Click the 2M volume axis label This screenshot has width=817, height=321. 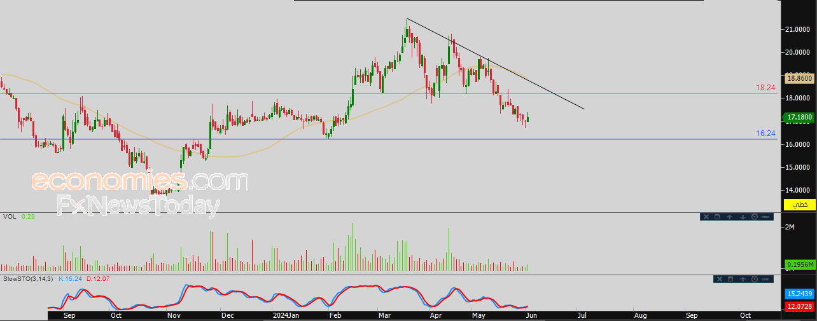point(791,227)
